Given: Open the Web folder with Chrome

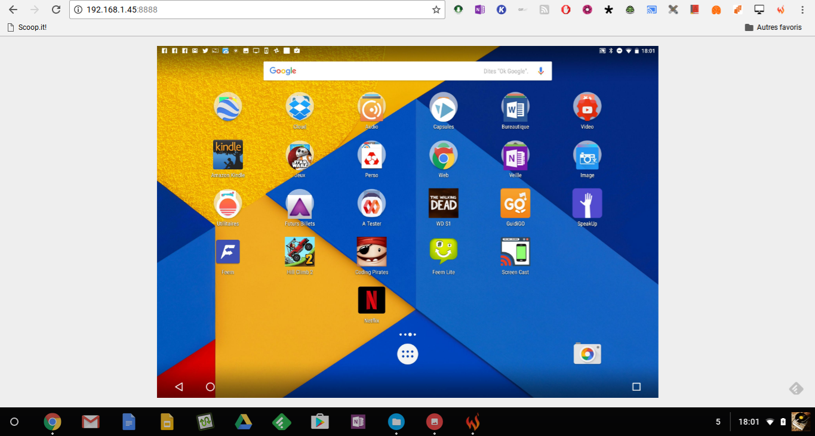Looking at the screenshot, I should click(444, 156).
